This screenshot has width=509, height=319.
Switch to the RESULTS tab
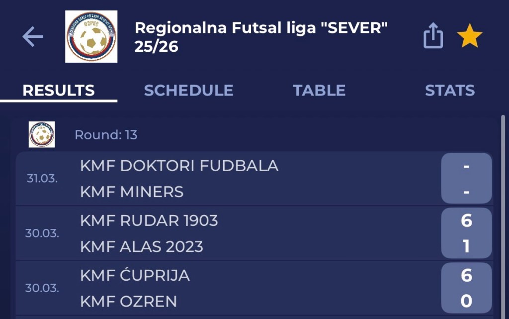point(59,91)
